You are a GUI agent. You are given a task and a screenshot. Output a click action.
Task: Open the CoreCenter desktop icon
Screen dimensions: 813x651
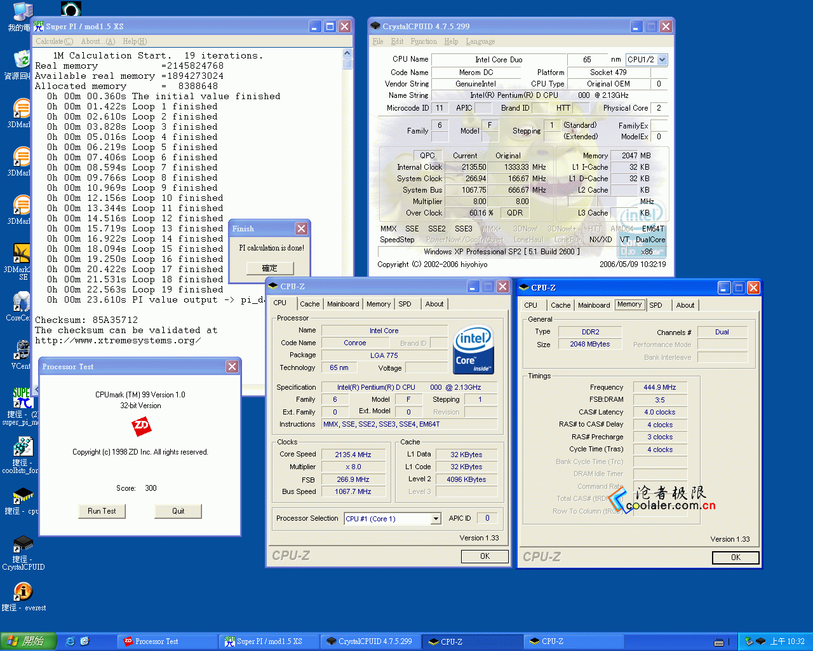tap(21, 302)
